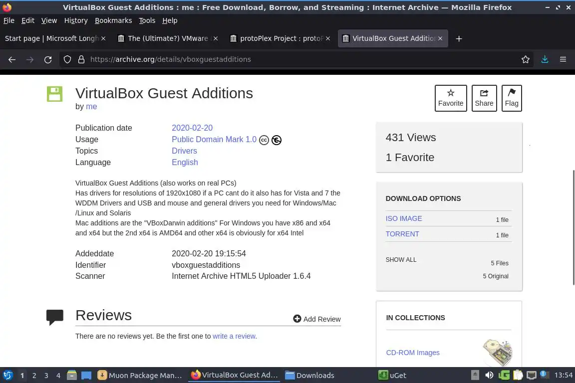This screenshot has width=575, height=383.
Task: View site security padlock info
Action: click(81, 59)
